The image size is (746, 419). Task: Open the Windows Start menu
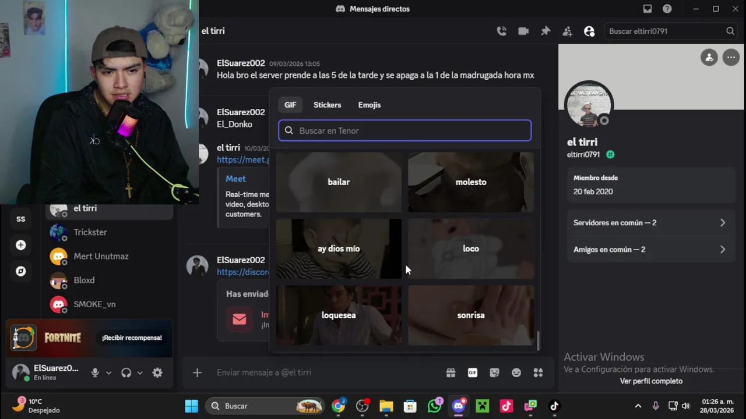pyautogui.click(x=191, y=406)
